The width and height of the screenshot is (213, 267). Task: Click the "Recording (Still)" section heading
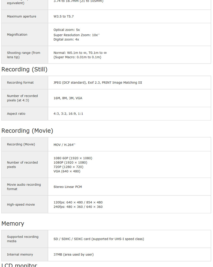[24, 69]
